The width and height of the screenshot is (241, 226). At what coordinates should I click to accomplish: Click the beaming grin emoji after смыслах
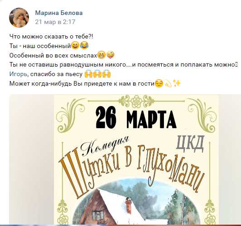(x=101, y=55)
